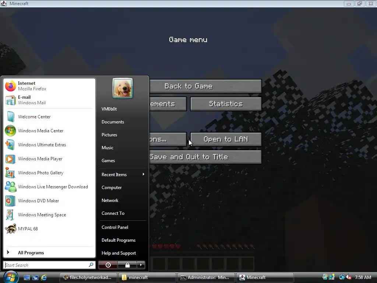Launch Windows Mail E-mail entry
The width and height of the screenshot is (377, 283).
tap(49, 100)
